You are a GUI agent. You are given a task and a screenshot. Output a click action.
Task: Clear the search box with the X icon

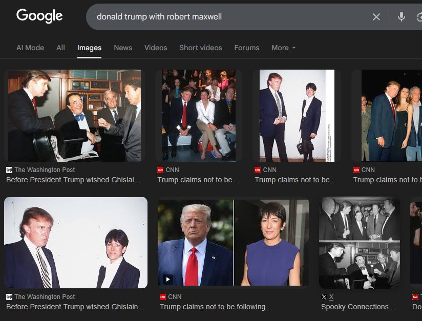(376, 17)
